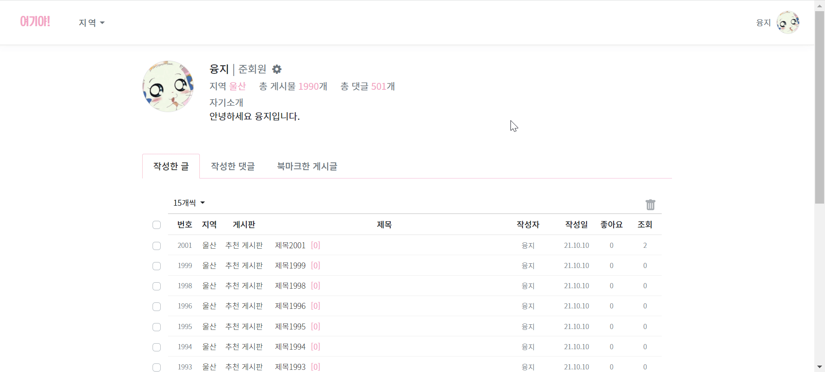This screenshot has height=372, width=825.
Task: Check the box for post 2001
Action: click(x=156, y=246)
